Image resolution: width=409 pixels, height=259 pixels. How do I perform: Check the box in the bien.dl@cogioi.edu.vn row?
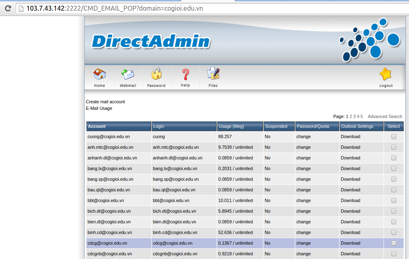[x=394, y=222]
